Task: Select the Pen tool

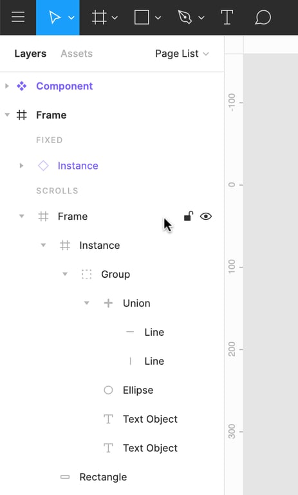Action: [185, 17]
